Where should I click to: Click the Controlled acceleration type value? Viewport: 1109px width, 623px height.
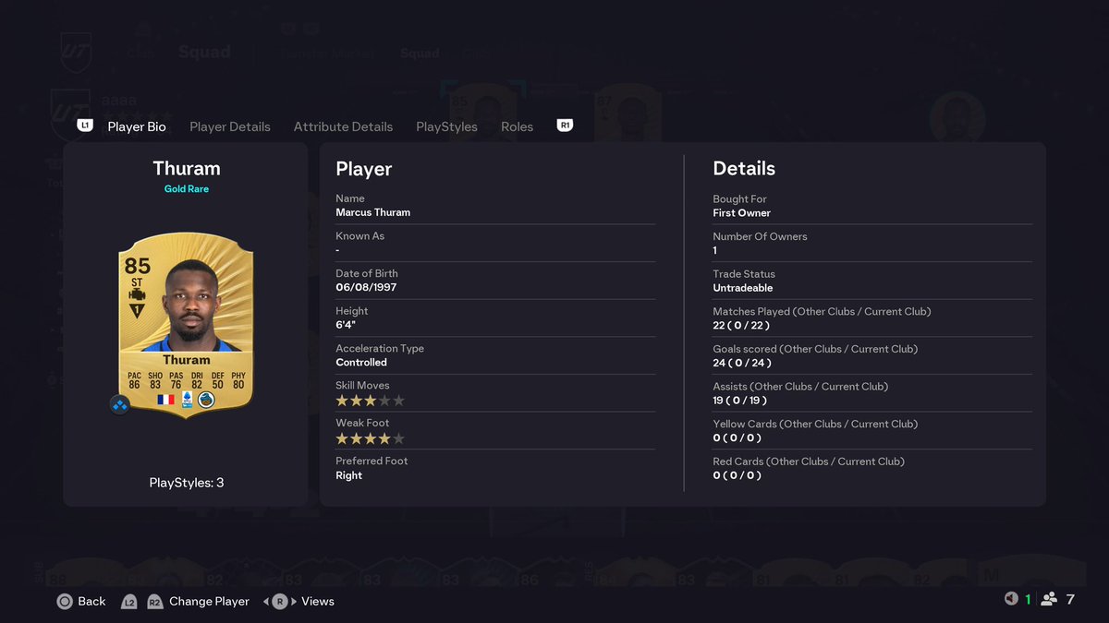[x=361, y=363]
